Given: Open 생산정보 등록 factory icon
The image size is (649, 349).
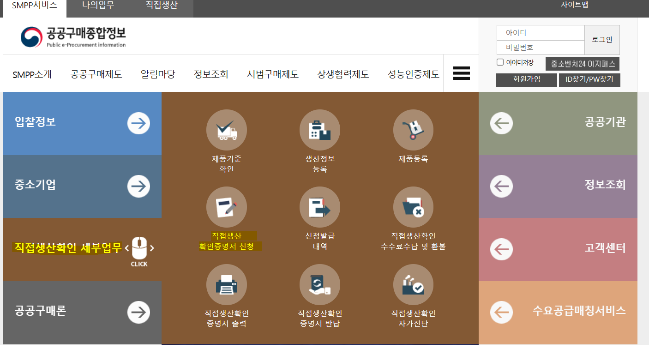Looking at the screenshot, I should [x=320, y=130].
